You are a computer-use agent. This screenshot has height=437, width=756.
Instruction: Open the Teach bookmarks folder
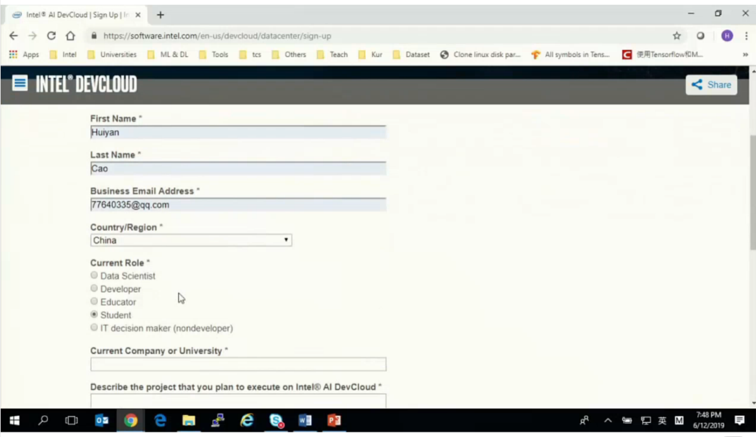click(x=332, y=54)
